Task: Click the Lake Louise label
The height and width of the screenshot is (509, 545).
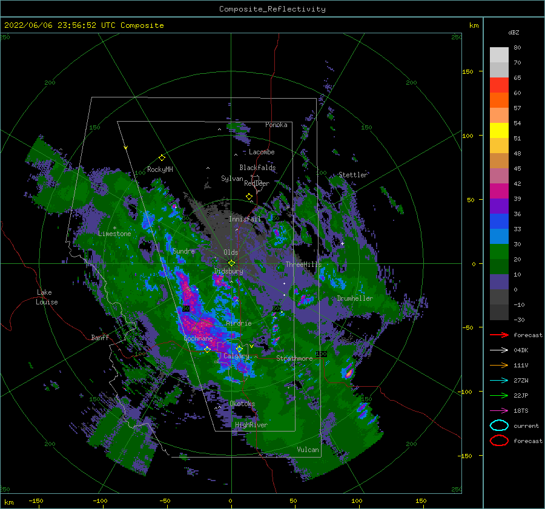Action: (x=47, y=297)
